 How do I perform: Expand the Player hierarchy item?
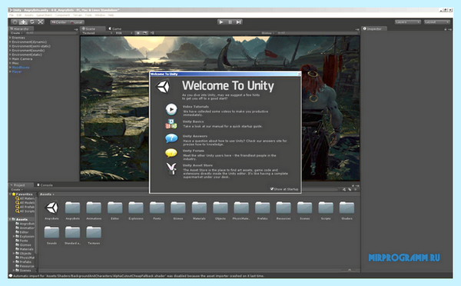[10, 71]
